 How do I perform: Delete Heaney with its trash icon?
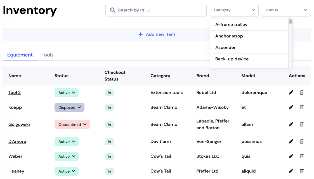(301, 171)
